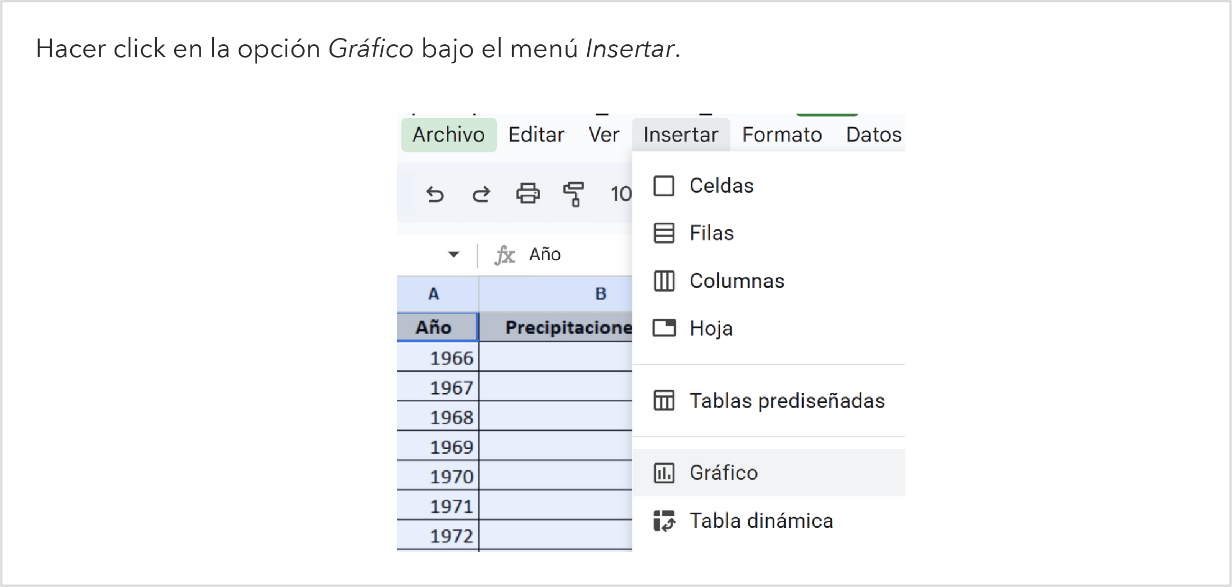Click the Filas rows icon
The width and height of the screenshot is (1232, 587).
point(664,233)
